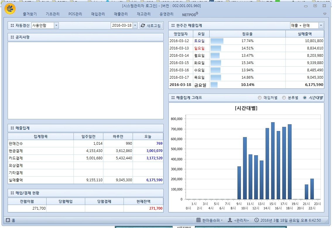Open the 매출관리 menu

click(121, 14)
